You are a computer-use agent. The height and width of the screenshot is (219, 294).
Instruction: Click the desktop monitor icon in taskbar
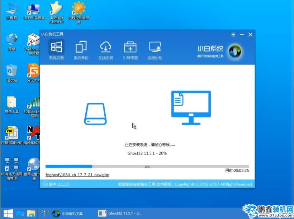pos(20,213)
